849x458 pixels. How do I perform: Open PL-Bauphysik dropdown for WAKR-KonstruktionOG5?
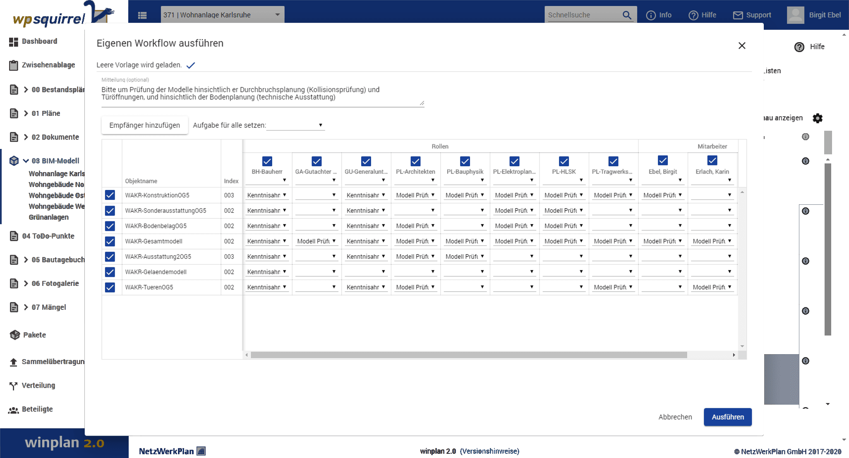click(465, 195)
